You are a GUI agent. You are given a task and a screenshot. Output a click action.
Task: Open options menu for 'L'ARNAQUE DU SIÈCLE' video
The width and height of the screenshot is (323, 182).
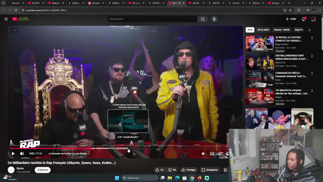click(312, 73)
